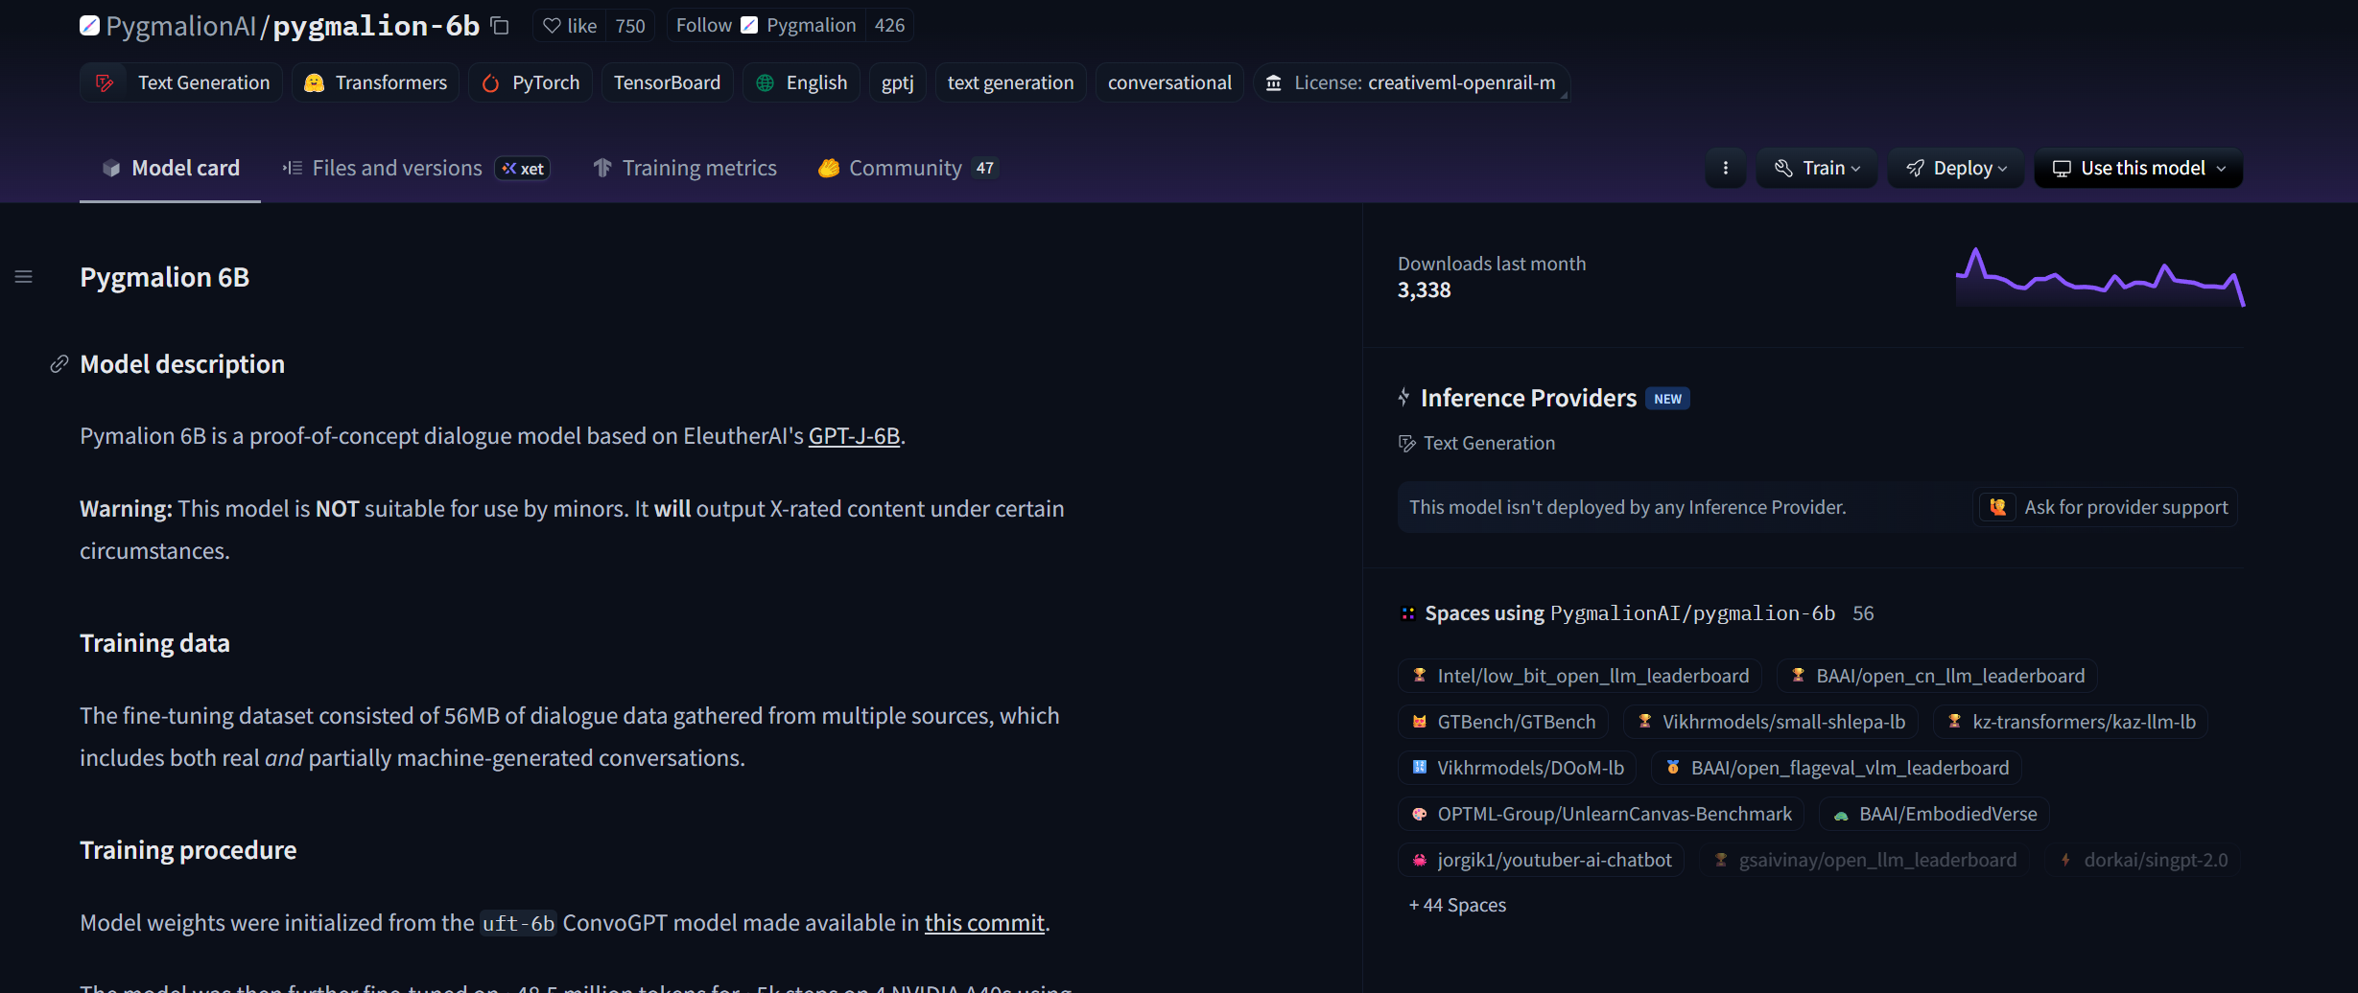Open the table of contents hamburger icon
This screenshot has height=993, width=2358.
(x=24, y=277)
